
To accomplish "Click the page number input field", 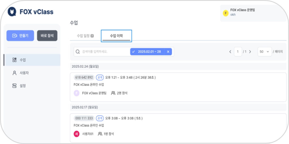I will pos(238,52).
